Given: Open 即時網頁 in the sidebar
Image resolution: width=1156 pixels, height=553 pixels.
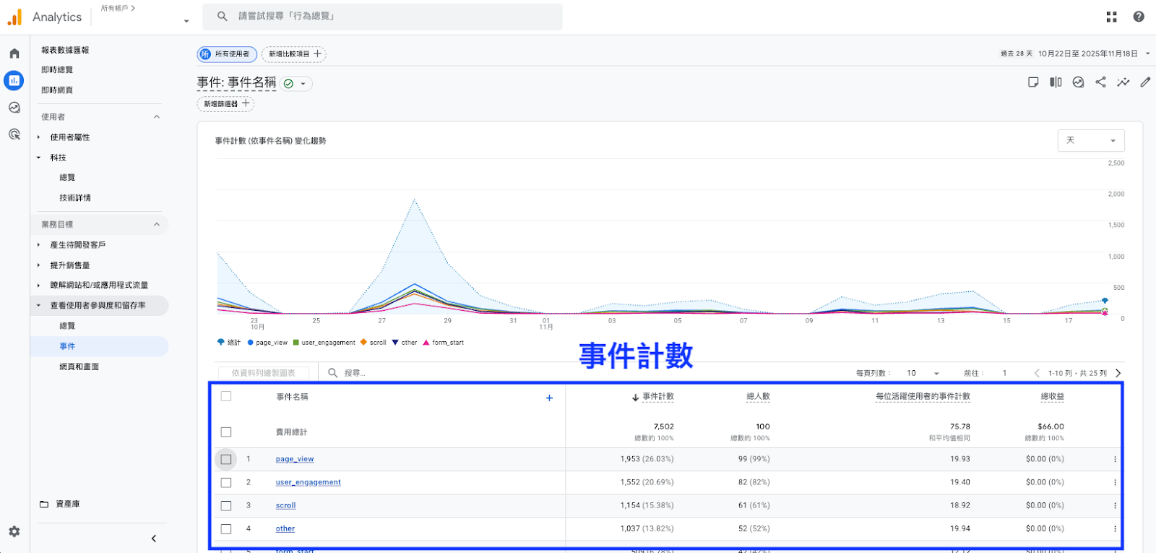Looking at the screenshot, I should coord(57,90).
